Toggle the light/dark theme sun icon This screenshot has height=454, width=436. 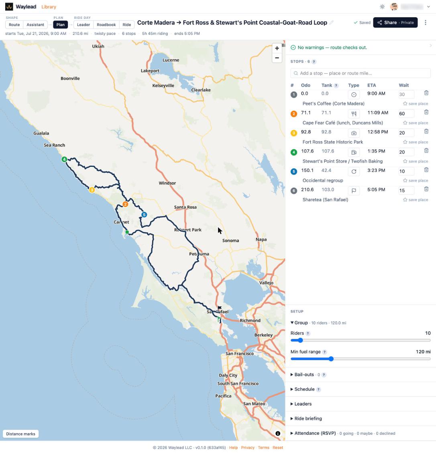click(x=382, y=7)
